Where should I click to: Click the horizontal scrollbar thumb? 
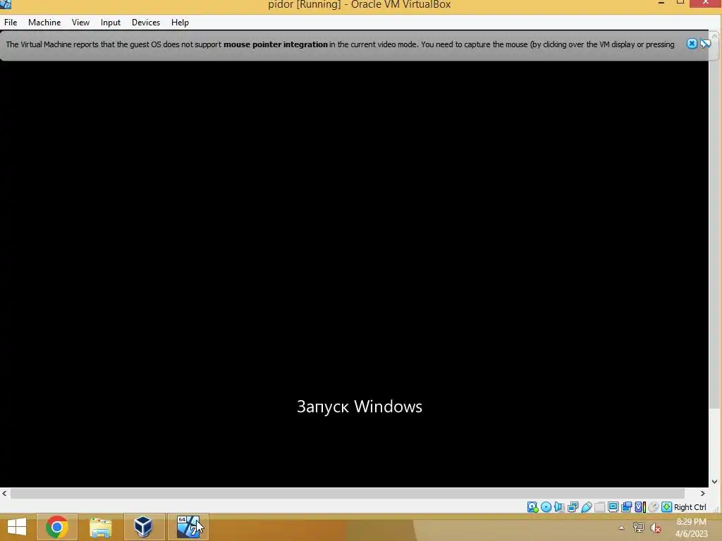click(348, 493)
